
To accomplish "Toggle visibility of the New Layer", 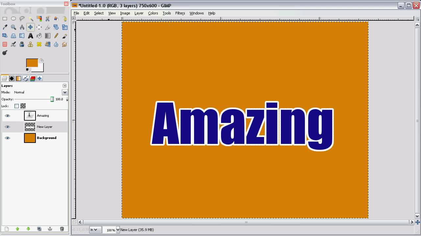I will 7,127.
